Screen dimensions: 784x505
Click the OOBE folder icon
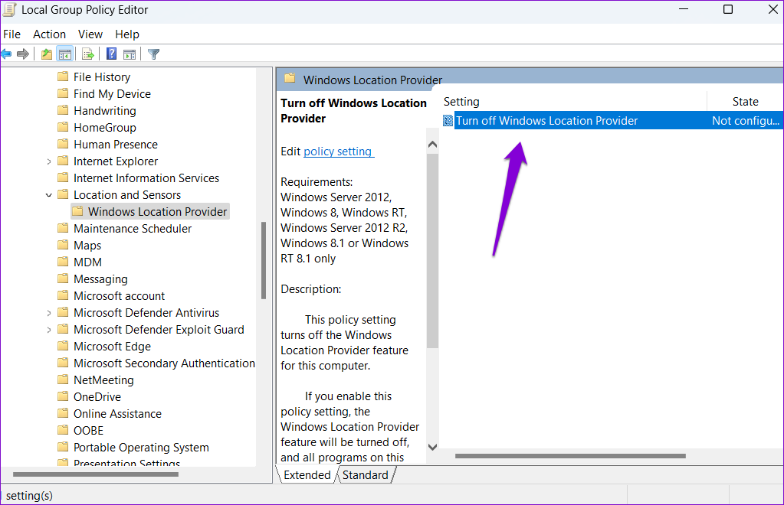[x=63, y=430]
